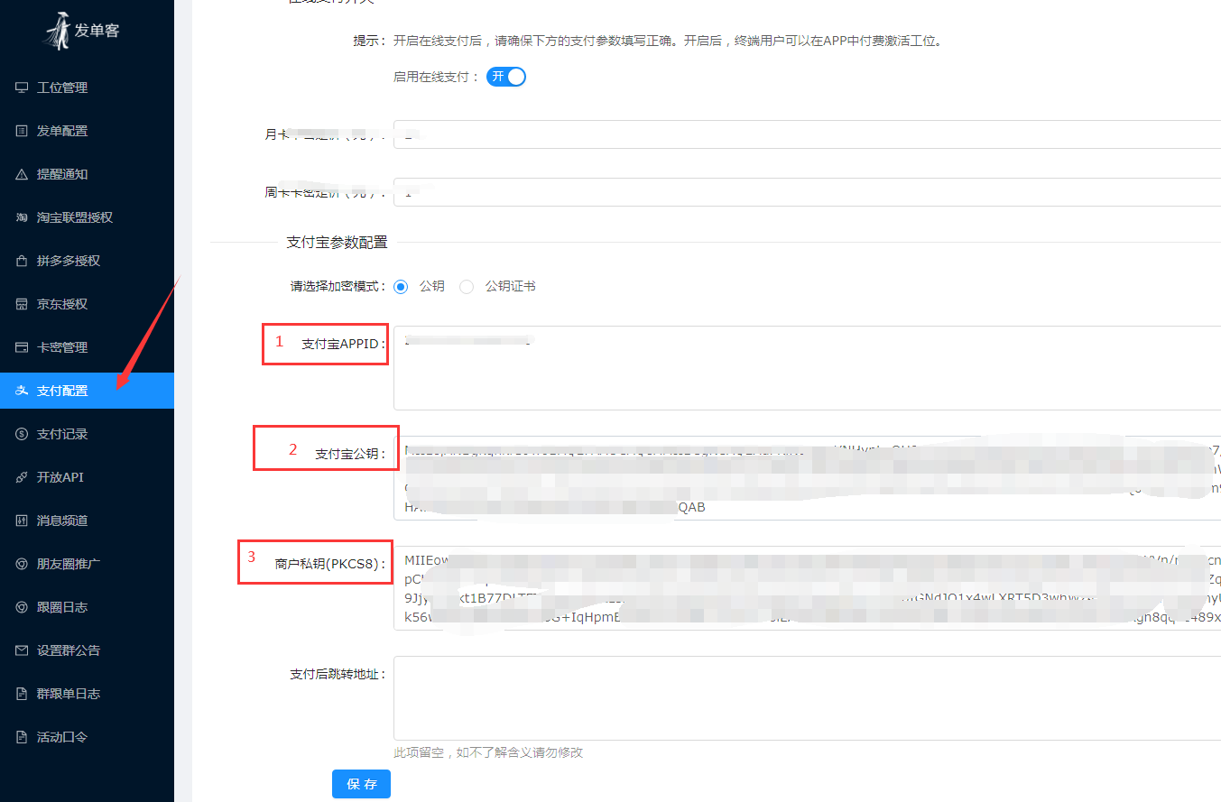The width and height of the screenshot is (1221, 802).
Task: Open 发单配置 menu item
Action: 87,131
